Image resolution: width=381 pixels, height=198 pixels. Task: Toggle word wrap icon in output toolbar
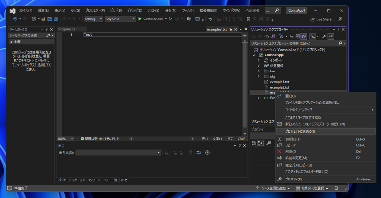tap(199, 152)
